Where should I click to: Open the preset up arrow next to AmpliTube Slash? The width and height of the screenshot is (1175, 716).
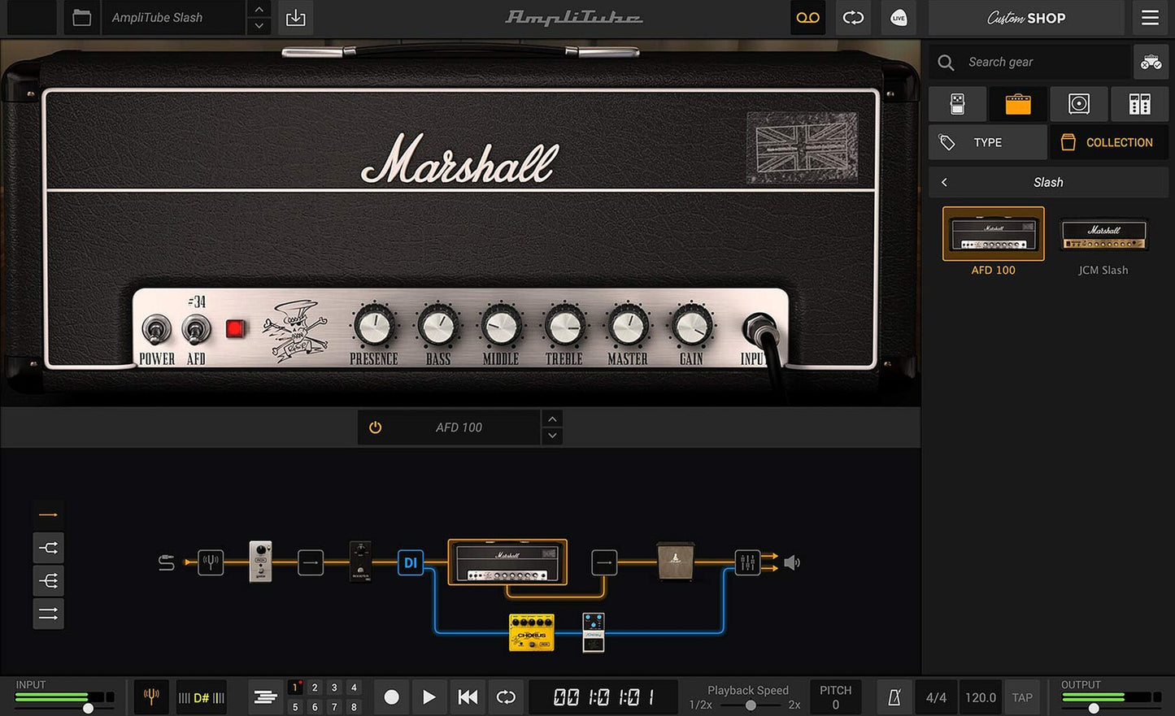pos(259,11)
